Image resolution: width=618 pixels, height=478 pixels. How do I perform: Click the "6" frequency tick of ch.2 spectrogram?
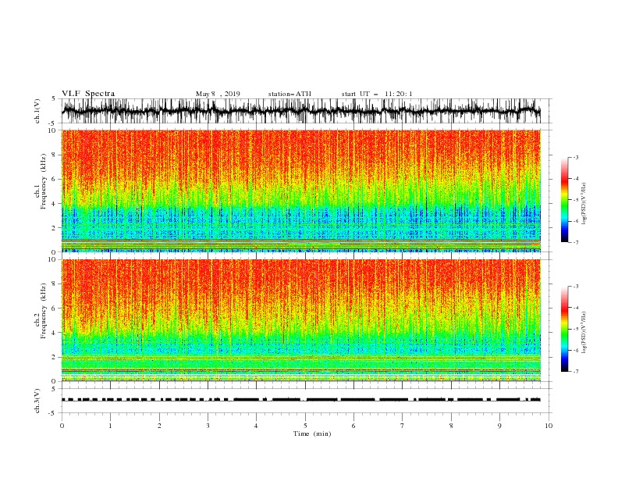tap(55, 309)
